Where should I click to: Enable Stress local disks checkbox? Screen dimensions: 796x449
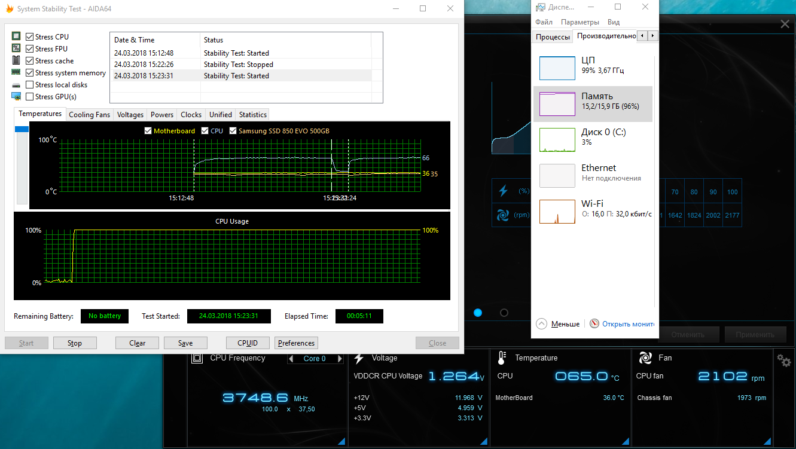(x=29, y=85)
